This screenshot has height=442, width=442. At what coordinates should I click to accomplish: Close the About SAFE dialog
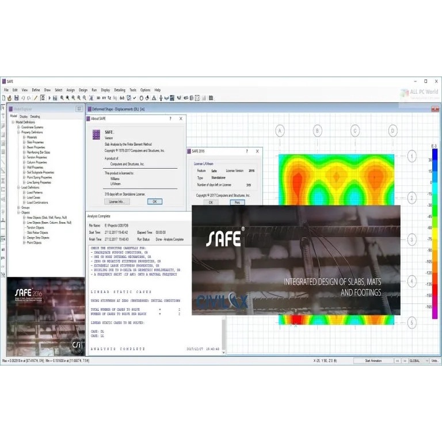pos(181,119)
